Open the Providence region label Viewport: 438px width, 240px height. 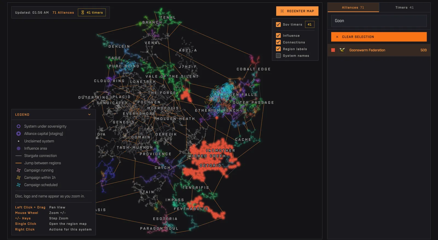(x=155, y=154)
